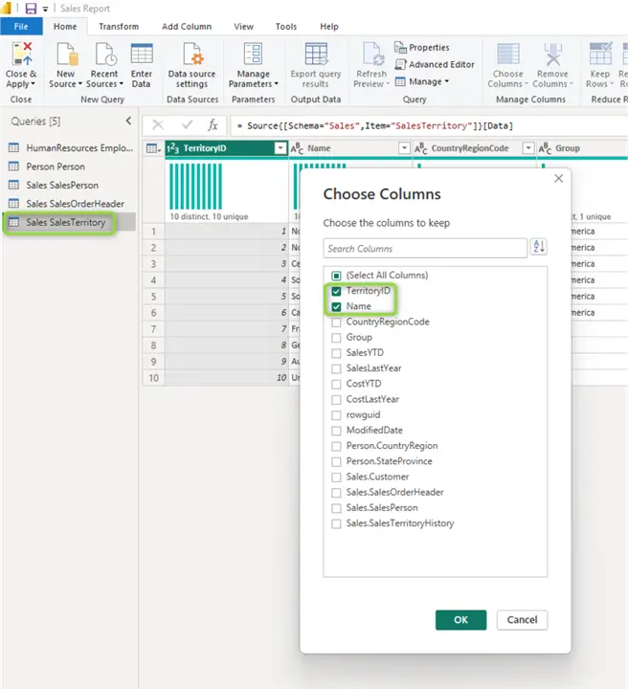Uncheck the Name column checkbox
Image resolution: width=628 pixels, height=689 pixels.
click(x=336, y=307)
